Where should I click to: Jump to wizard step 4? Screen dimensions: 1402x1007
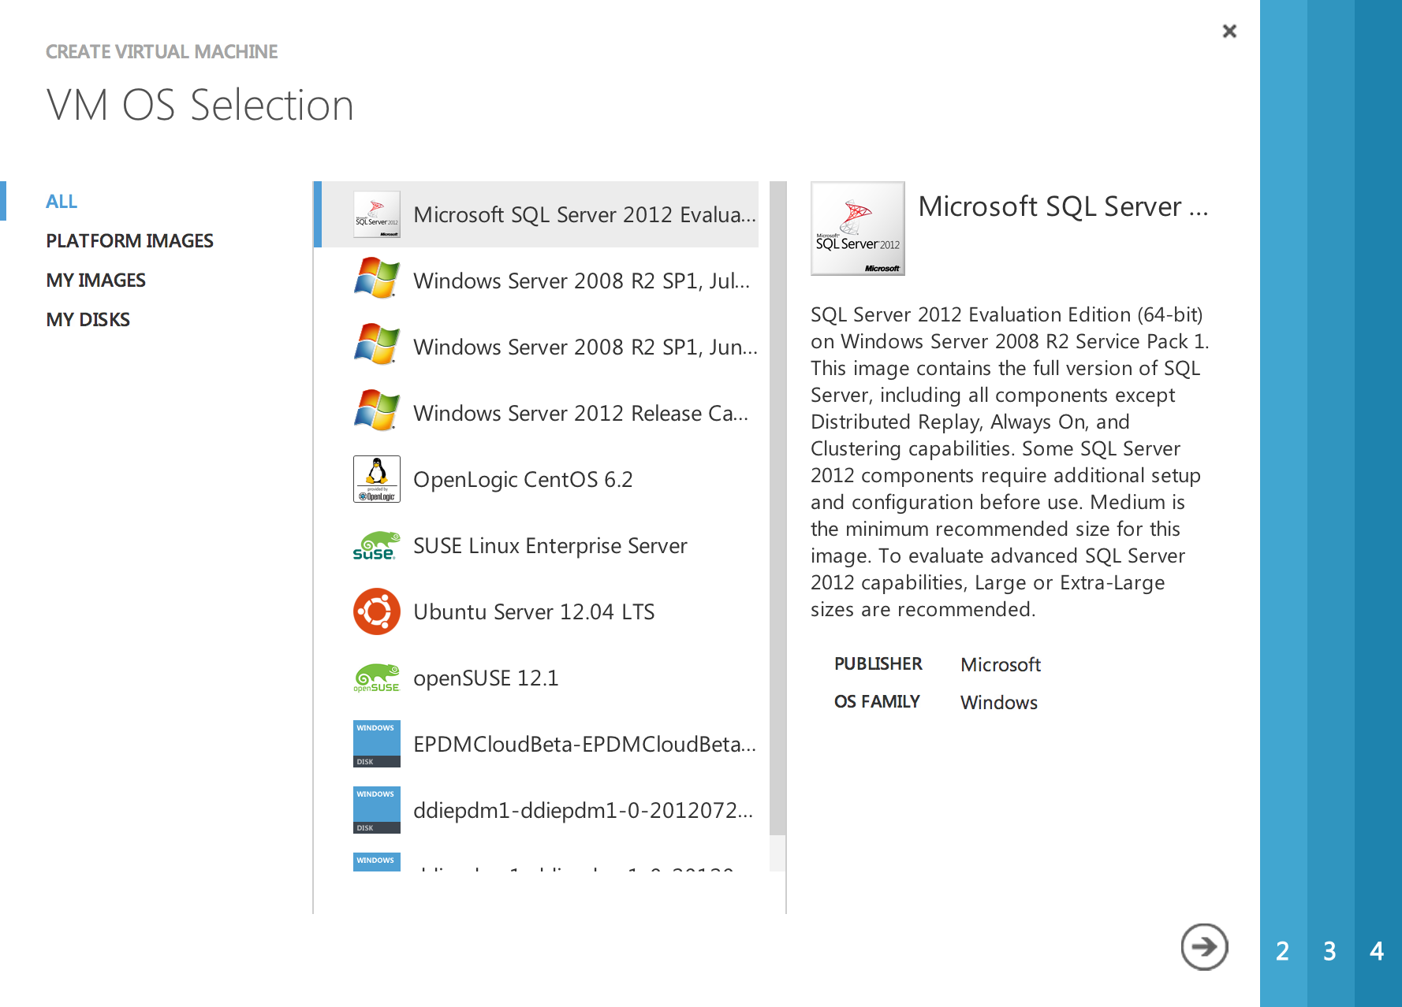click(x=1378, y=951)
